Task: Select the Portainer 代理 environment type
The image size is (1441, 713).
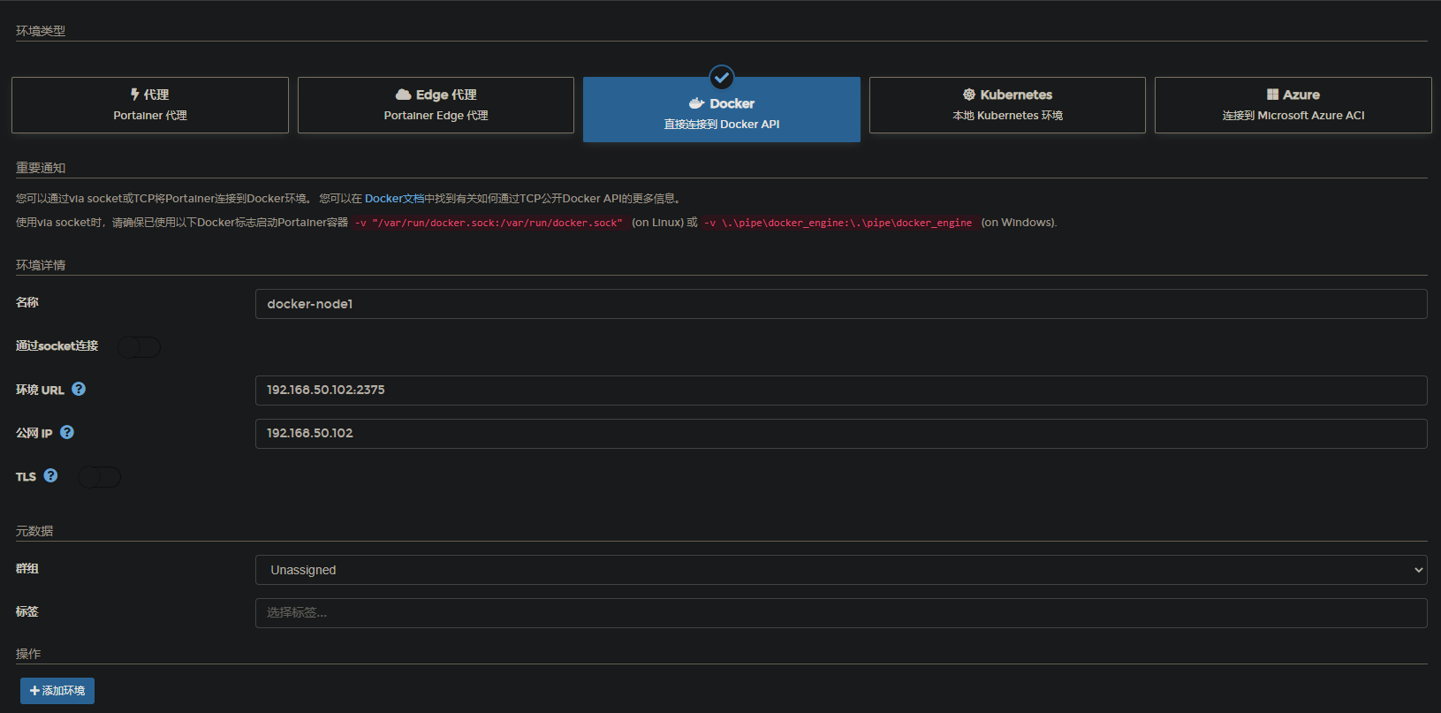Action: tap(150, 105)
